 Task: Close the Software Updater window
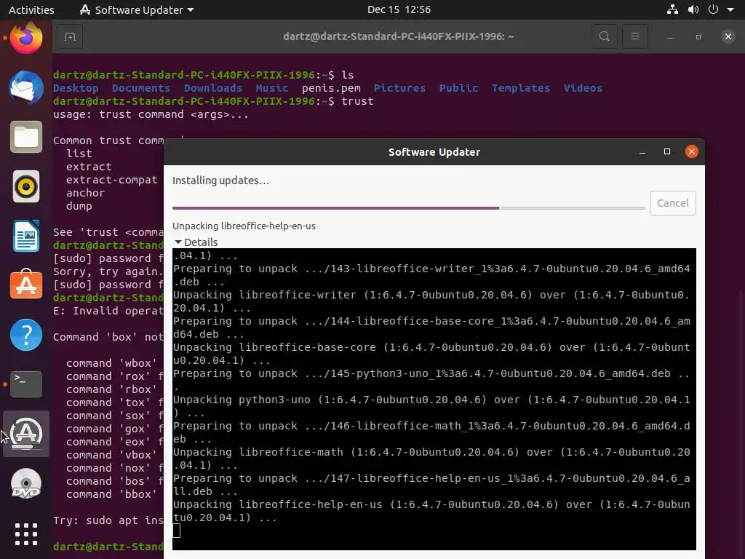[x=692, y=151]
